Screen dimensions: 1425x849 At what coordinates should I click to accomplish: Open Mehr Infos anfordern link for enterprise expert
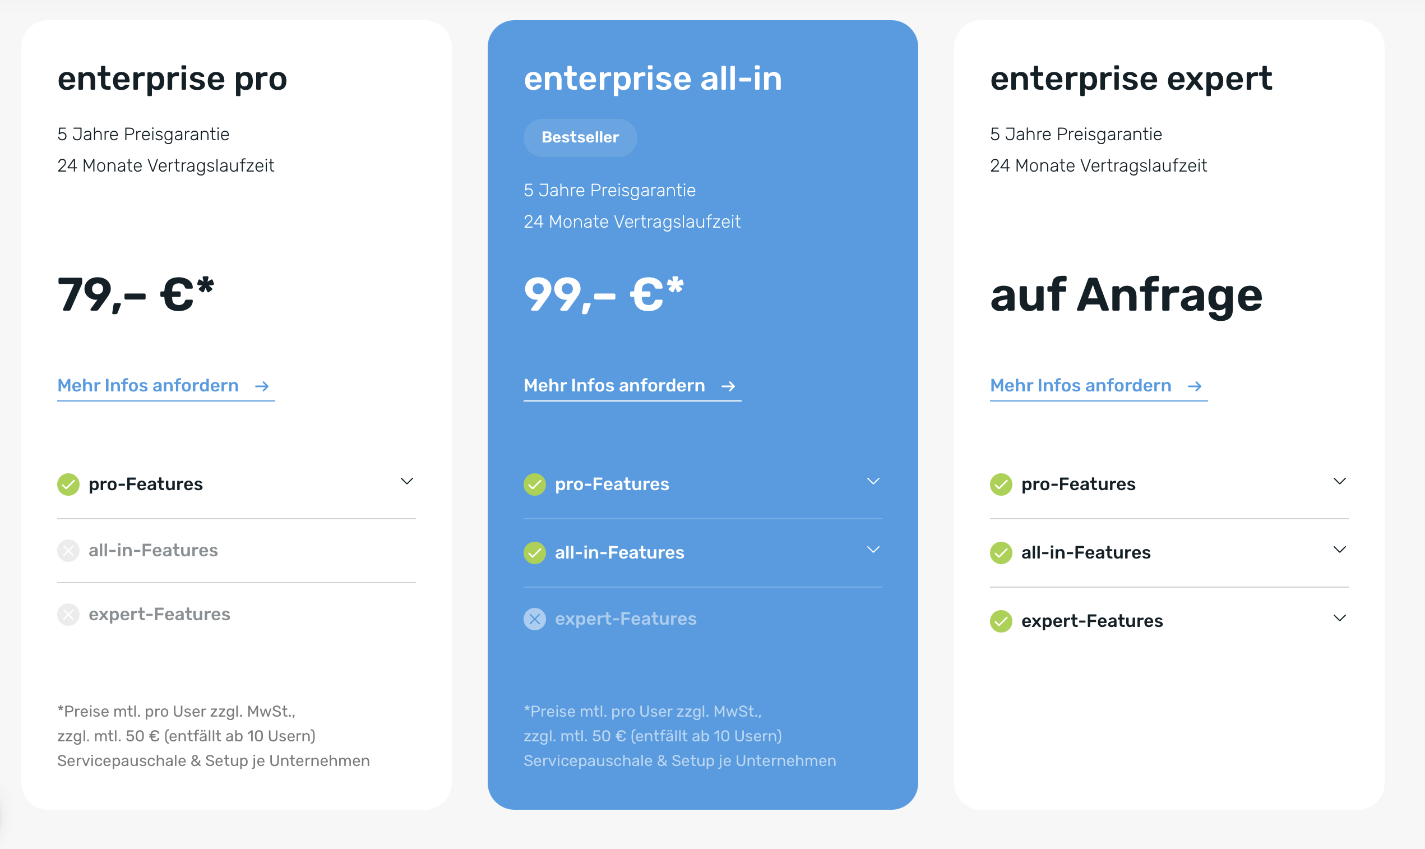1080,386
